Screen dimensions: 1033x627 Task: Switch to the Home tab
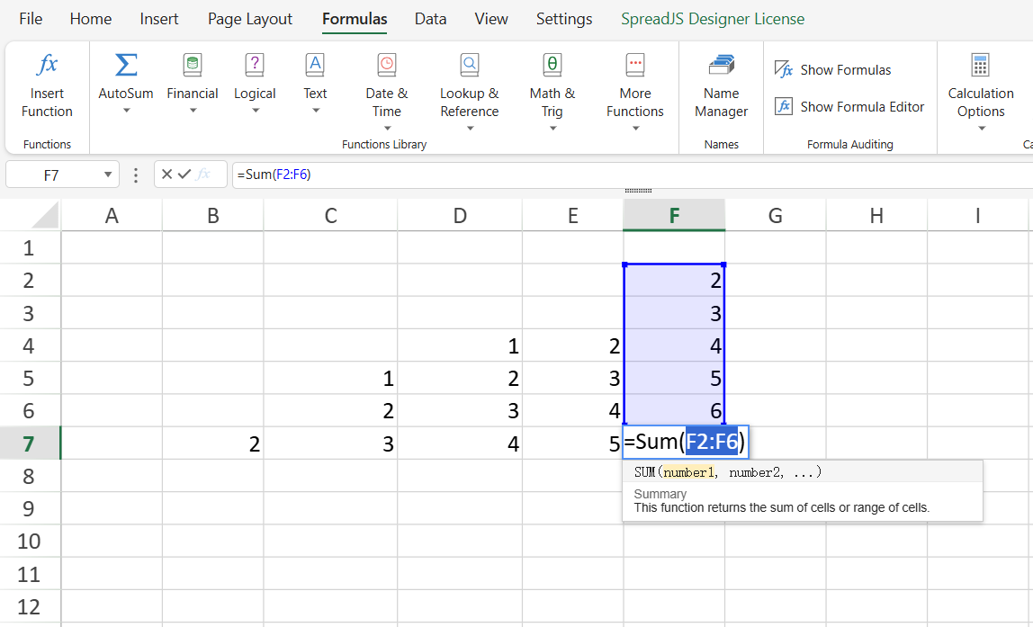91,19
